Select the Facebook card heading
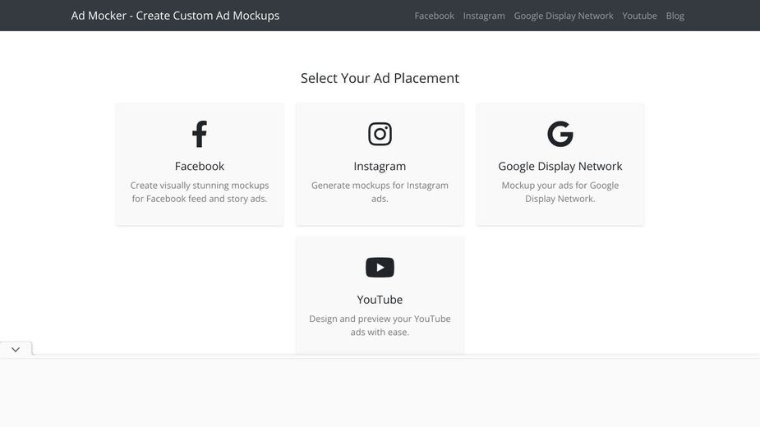This screenshot has height=427, width=760. (x=199, y=166)
